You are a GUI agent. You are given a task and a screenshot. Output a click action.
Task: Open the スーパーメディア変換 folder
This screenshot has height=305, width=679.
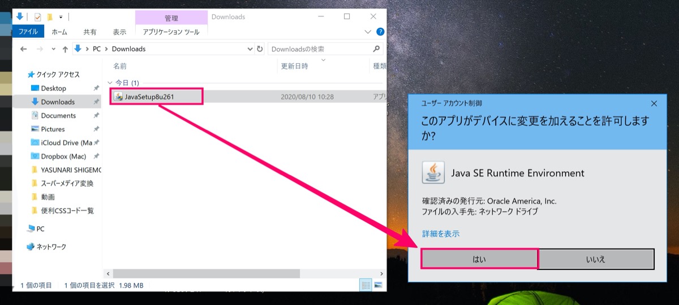[x=67, y=183]
